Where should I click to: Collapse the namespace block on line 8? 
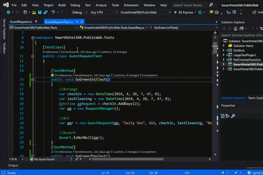coord(33,38)
